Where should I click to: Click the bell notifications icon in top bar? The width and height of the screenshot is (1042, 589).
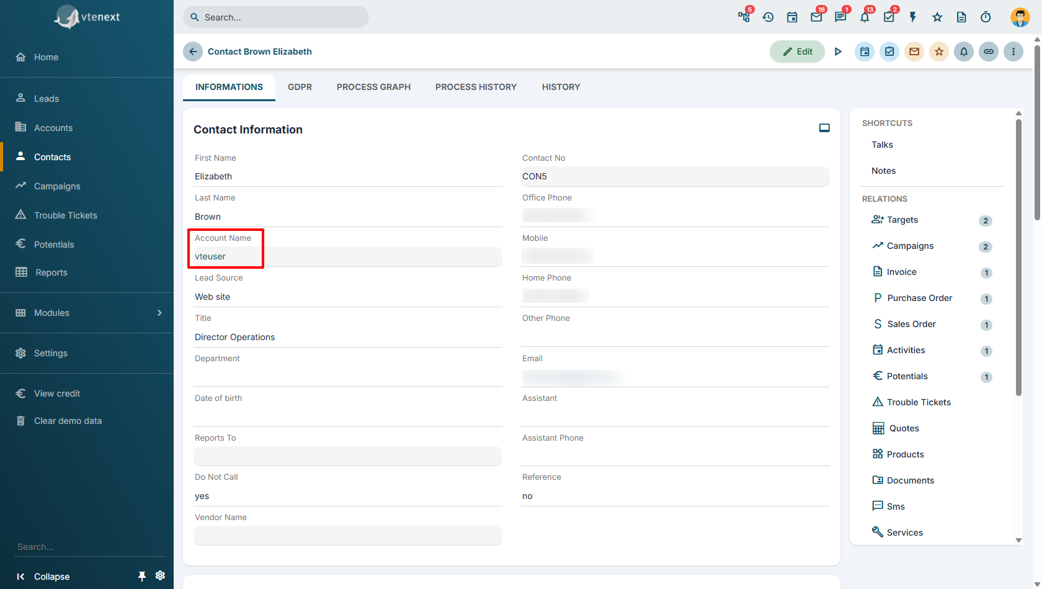(x=865, y=17)
